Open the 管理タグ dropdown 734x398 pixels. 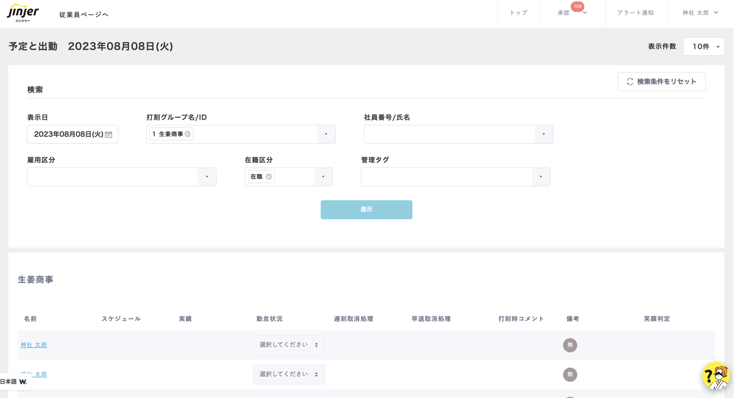540,177
